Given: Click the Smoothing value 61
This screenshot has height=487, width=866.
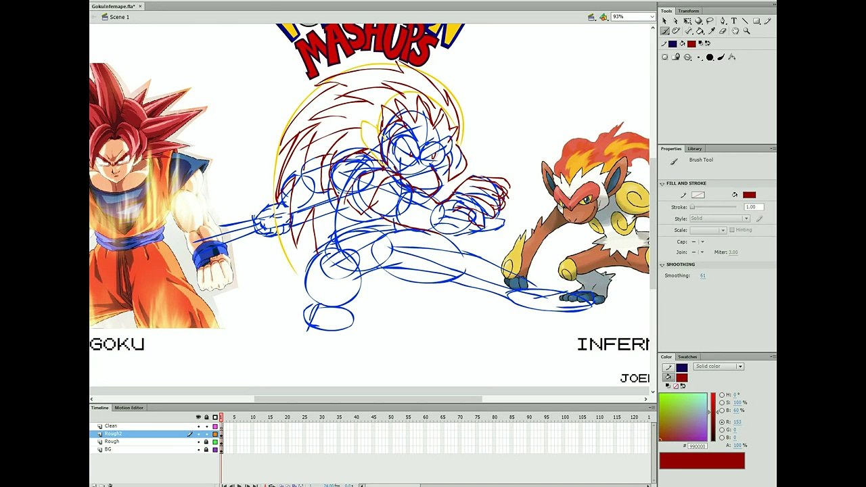Looking at the screenshot, I should [x=703, y=275].
